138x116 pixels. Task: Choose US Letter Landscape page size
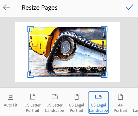tap(55, 103)
